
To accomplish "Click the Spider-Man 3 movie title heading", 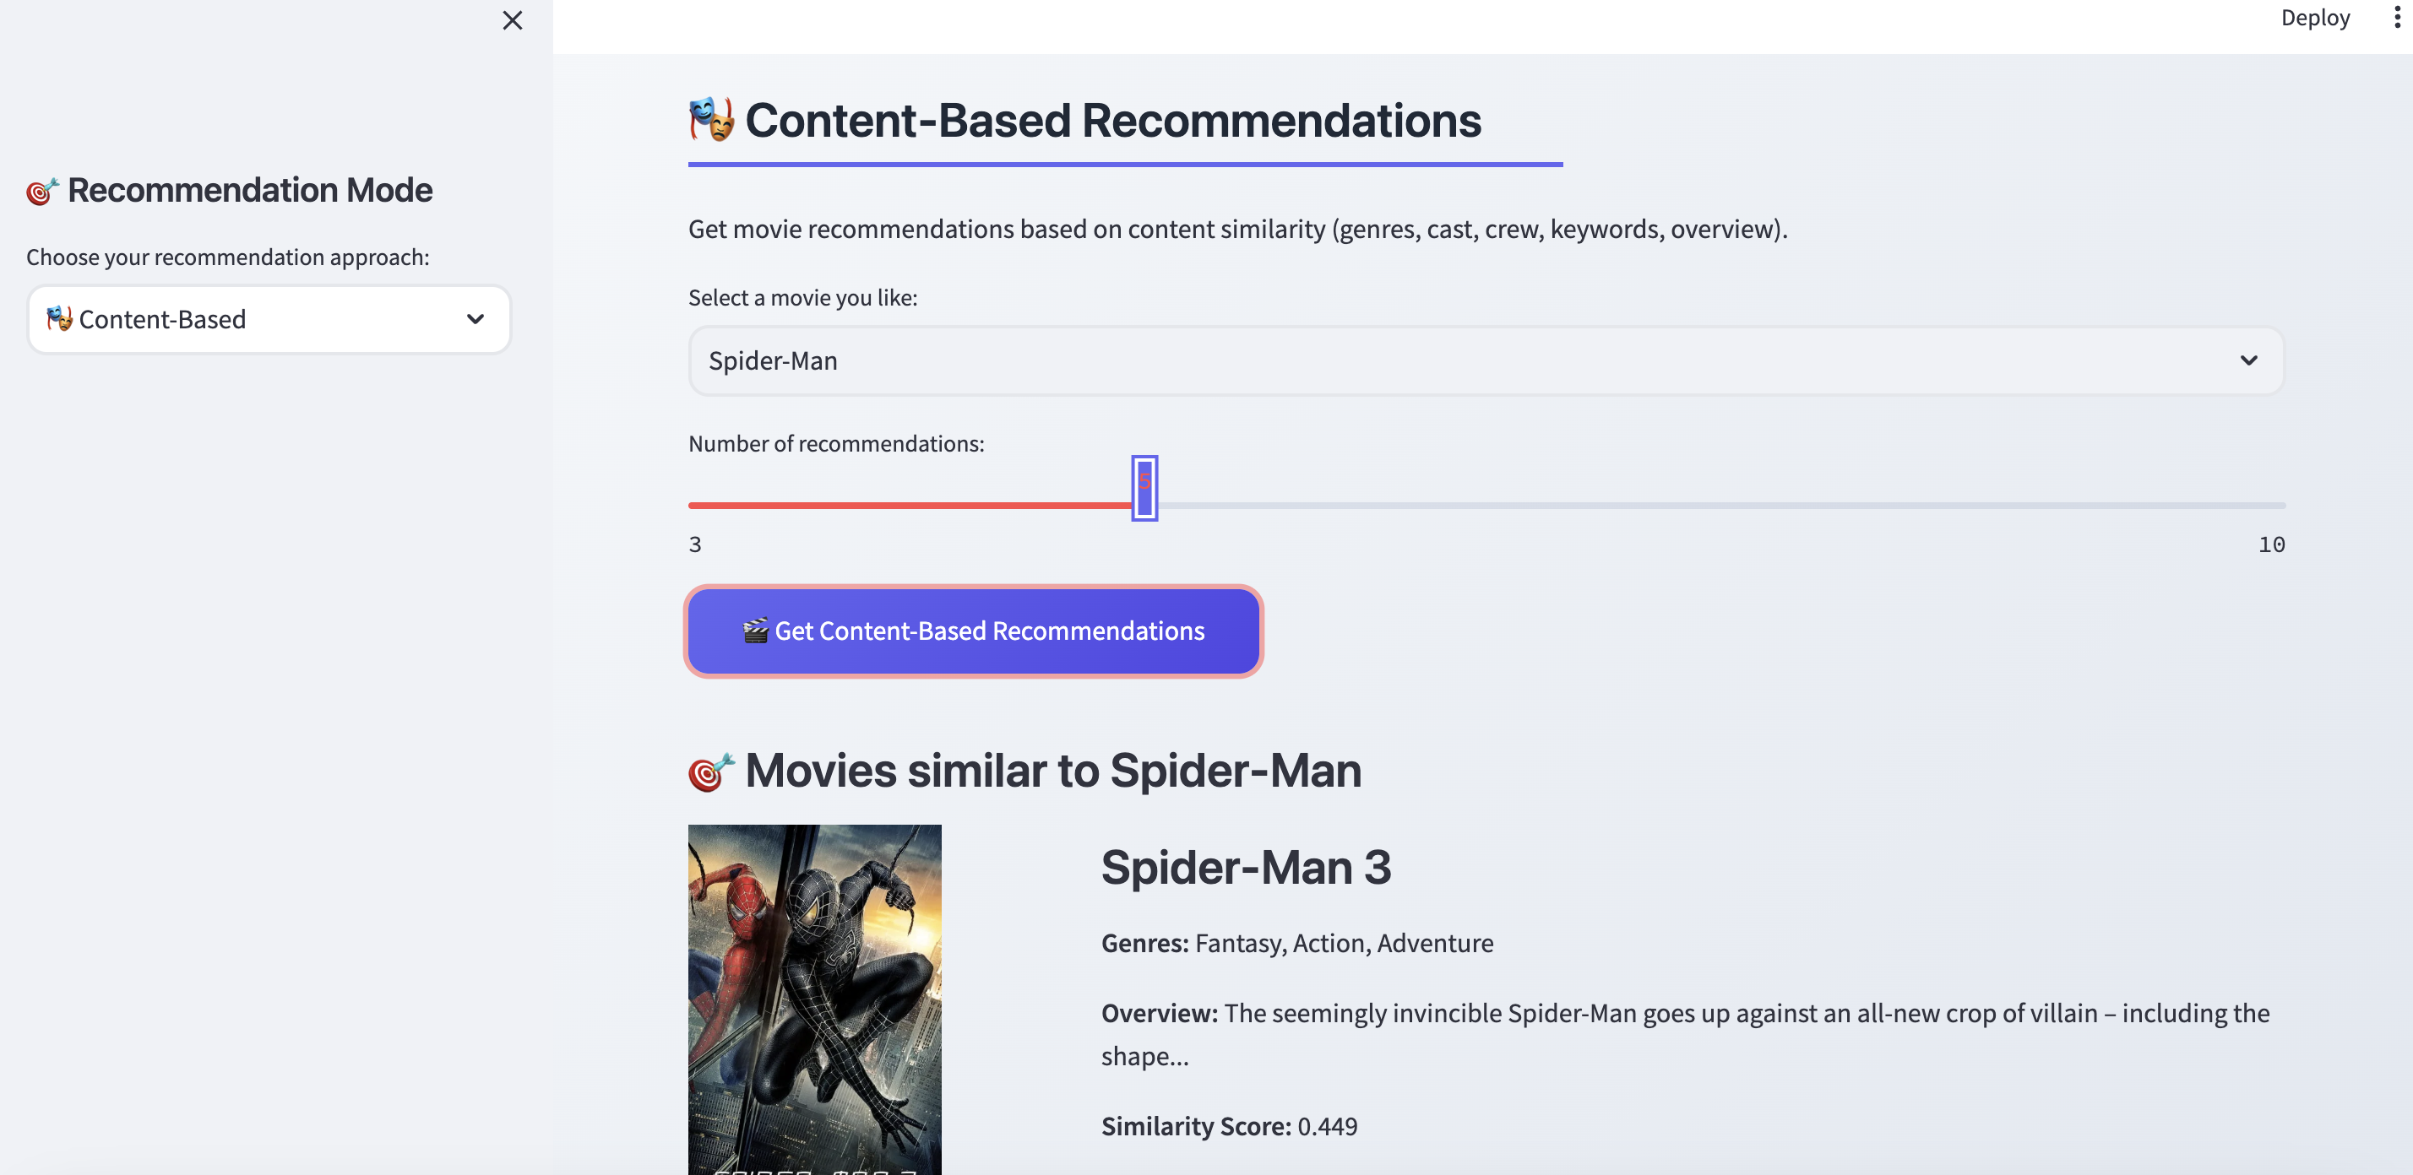I will click(x=1247, y=866).
